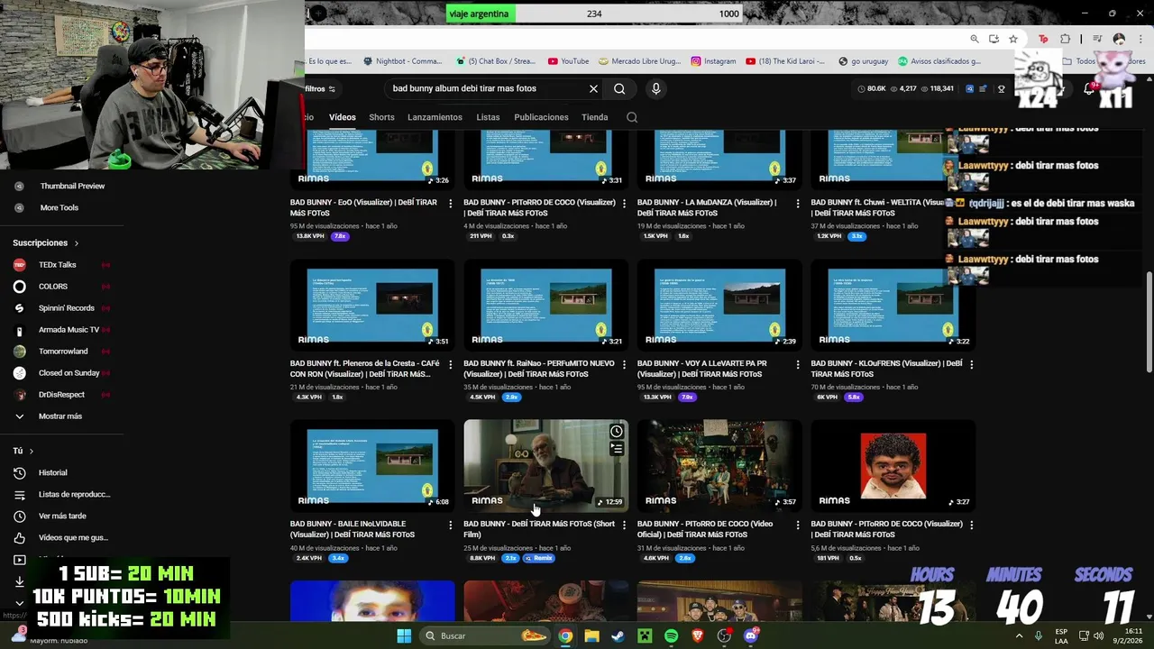Open Discord from the taskbar
The image size is (1154, 649).
[751, 635]
